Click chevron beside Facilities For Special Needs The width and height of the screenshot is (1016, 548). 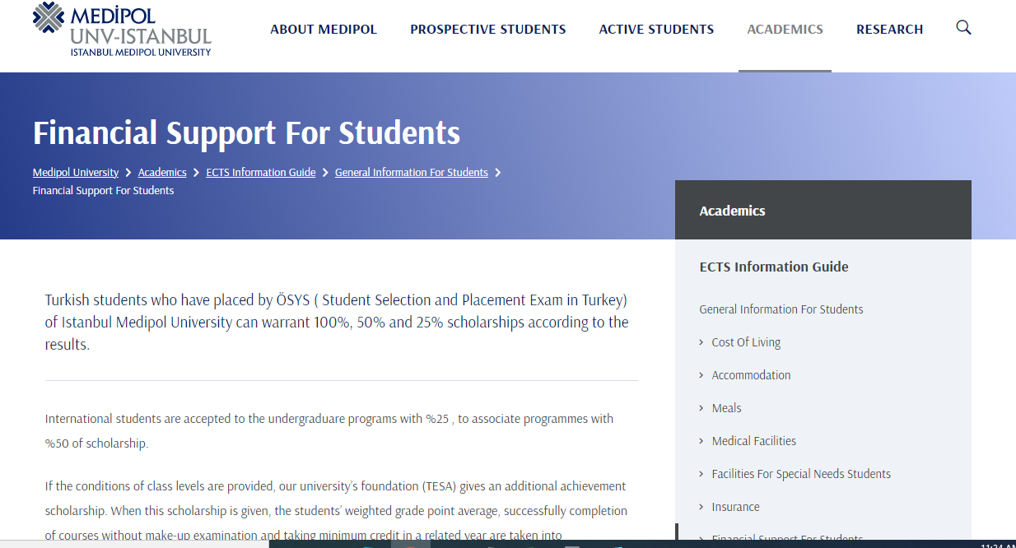point(701,474)
